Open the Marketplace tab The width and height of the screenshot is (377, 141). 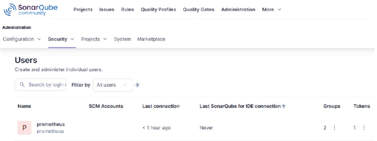tap(151, 39)
